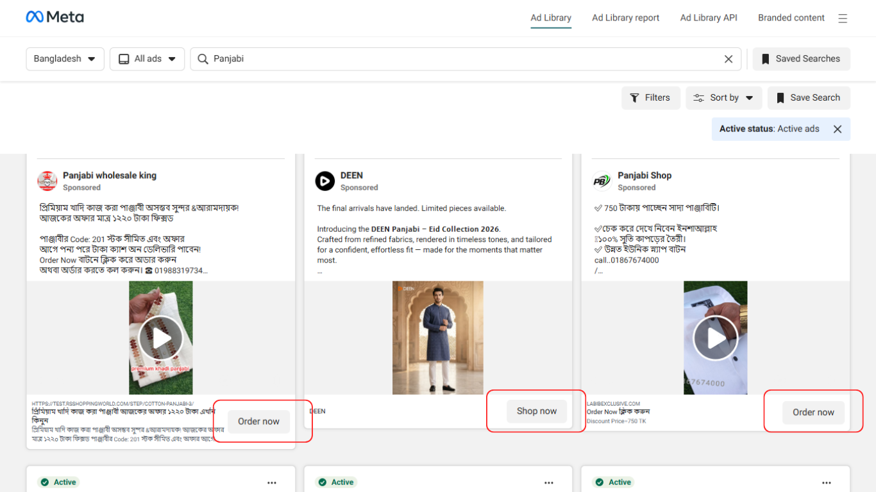
Task: Open the three-dot menu on the middle bottom ad card
Action: (x=549, y=482)
